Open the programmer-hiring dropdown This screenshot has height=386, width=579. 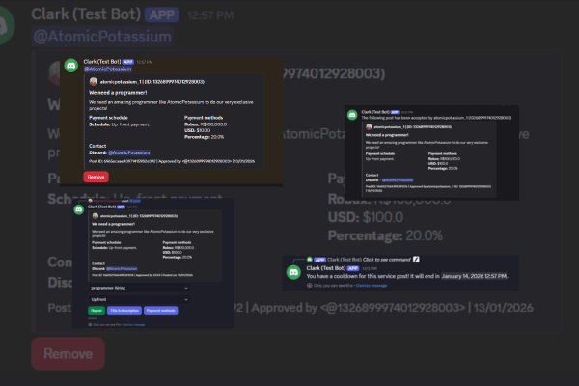(139, 288)
